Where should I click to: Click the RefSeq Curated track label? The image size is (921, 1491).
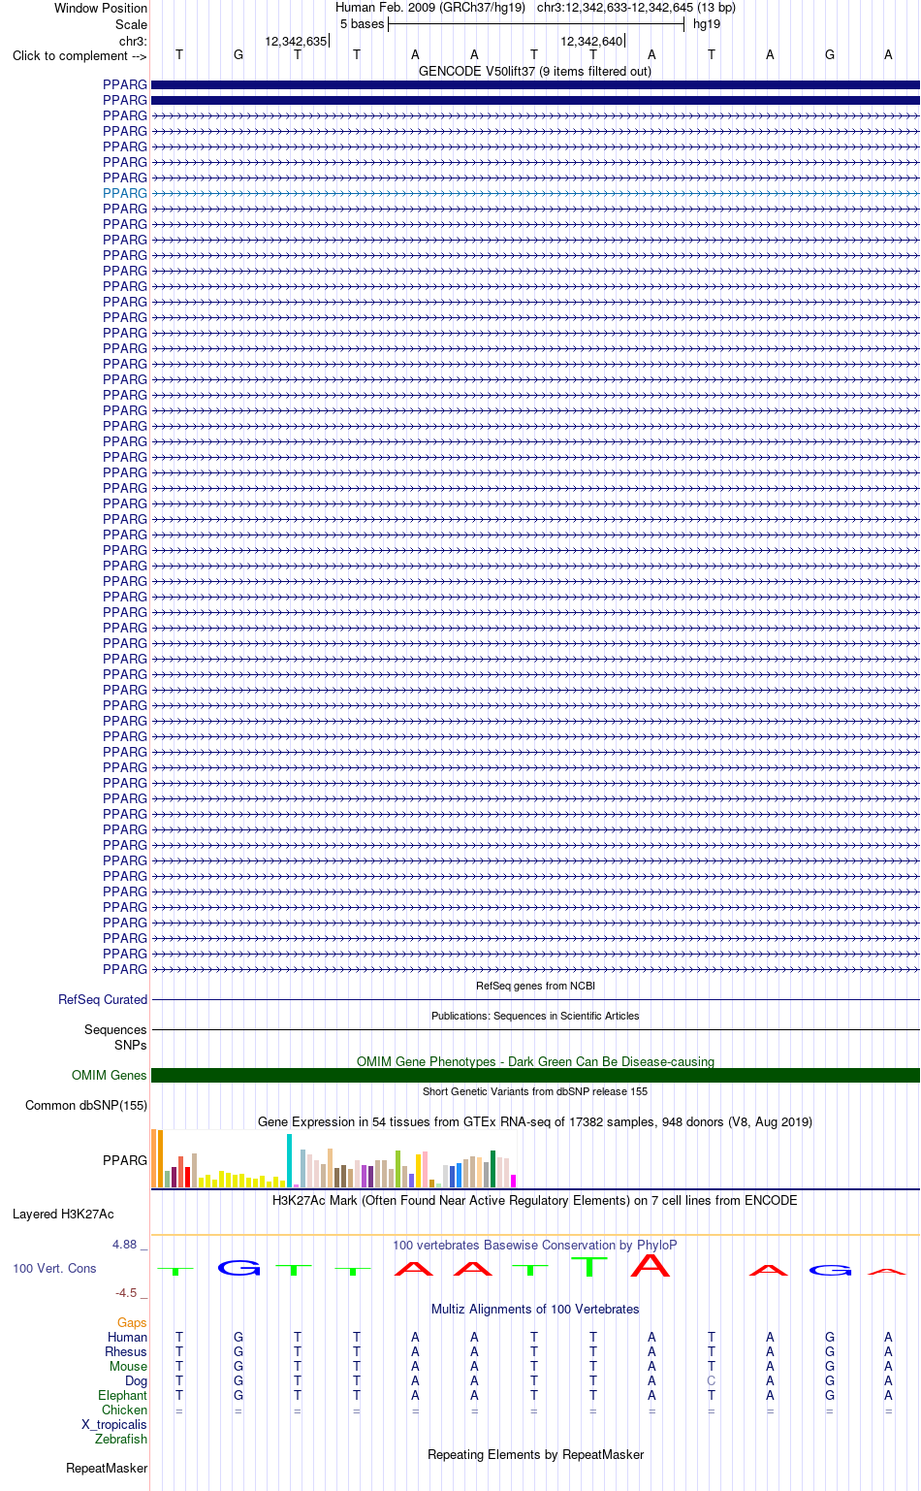[103, 999]
